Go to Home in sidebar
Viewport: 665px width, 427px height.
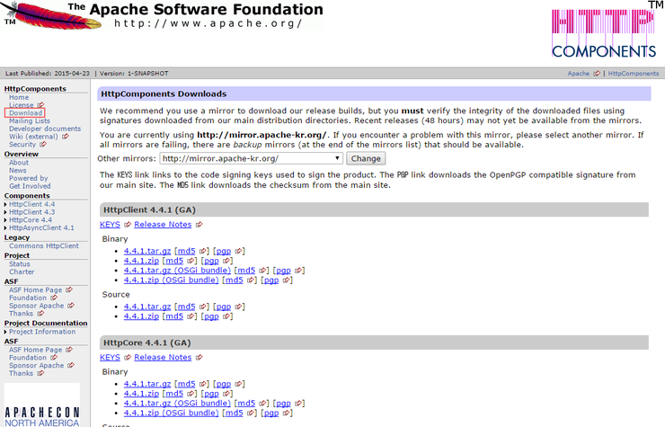coord(19,97)
